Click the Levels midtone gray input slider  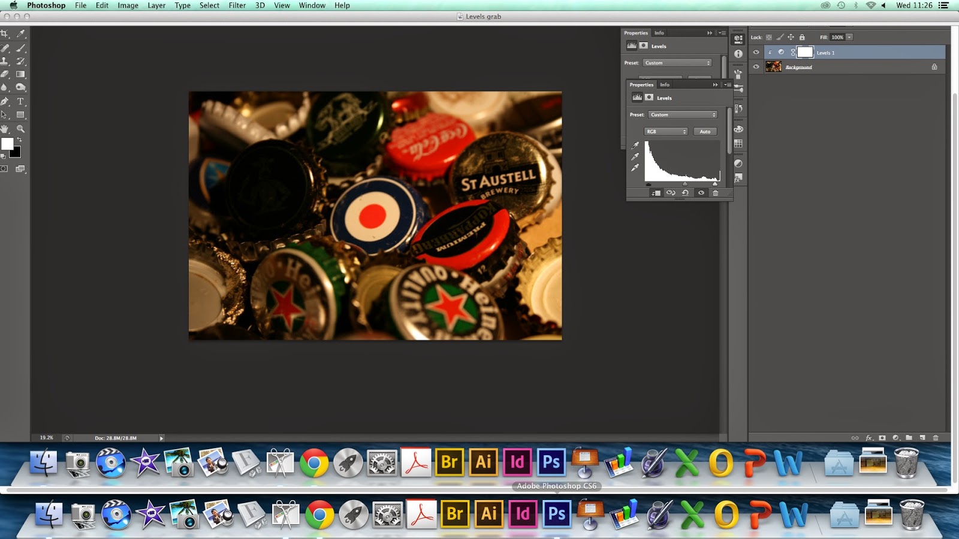coord(684,184)
